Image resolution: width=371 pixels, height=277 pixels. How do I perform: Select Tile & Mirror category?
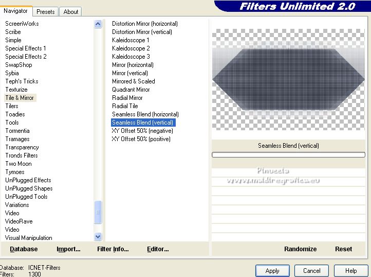tap(20, 98)
